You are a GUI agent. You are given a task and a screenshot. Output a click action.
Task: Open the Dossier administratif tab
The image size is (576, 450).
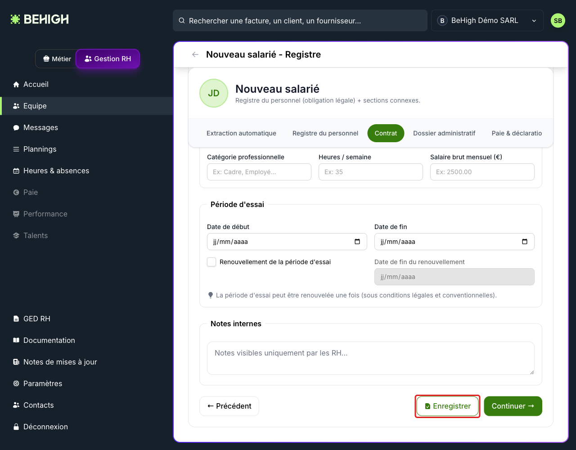click(444, 133)
